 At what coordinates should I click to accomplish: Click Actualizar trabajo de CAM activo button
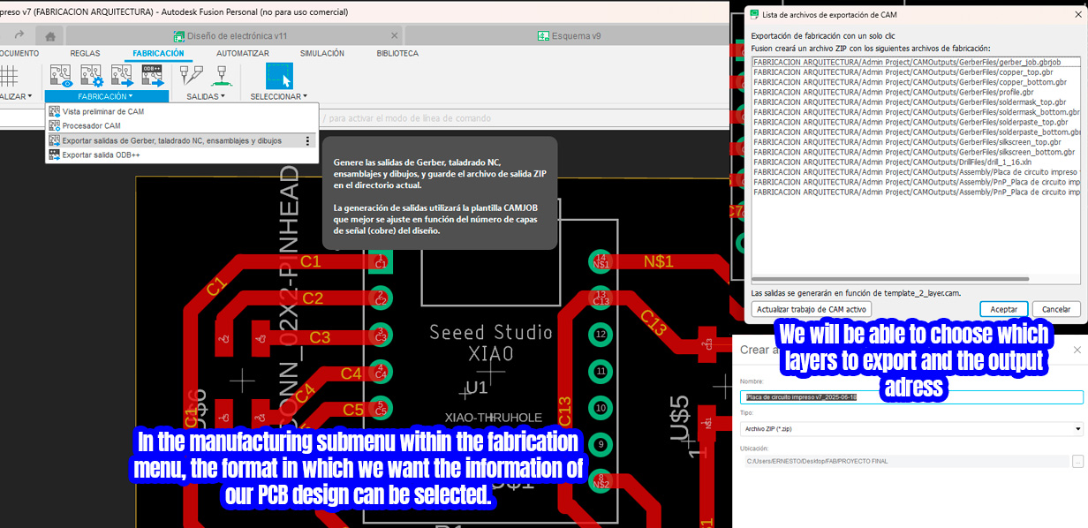(812, 309)
